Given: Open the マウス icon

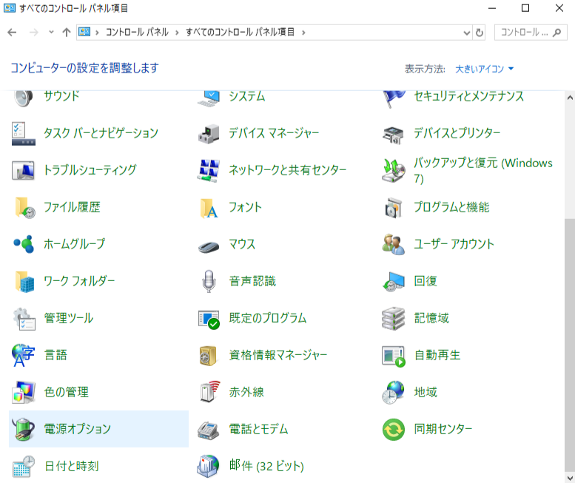Looking at the screenshot, I should (x=209, y=244).
